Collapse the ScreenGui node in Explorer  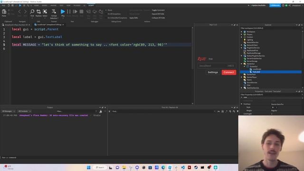point(245,66)
